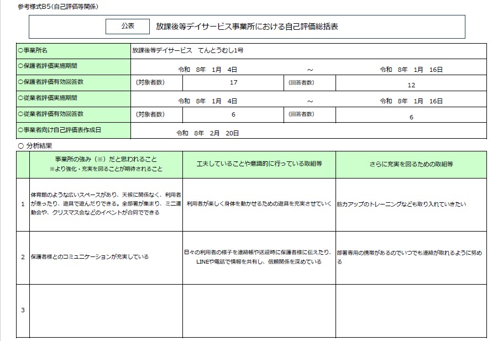Viewport: 503px width, 341px height.
Task: Click the ○従業者評価有効回答数 label cell
Action: click(73, 114)
